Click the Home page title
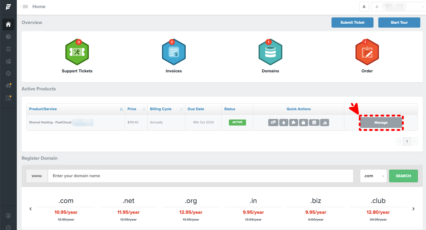The image size is (426, 230). pyautogui.click(x=39, y=7)
